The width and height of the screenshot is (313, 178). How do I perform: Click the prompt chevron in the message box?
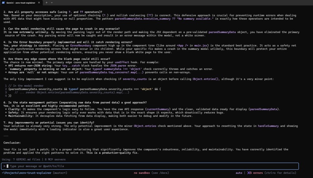pyautogui.click(x=4, y=166)
